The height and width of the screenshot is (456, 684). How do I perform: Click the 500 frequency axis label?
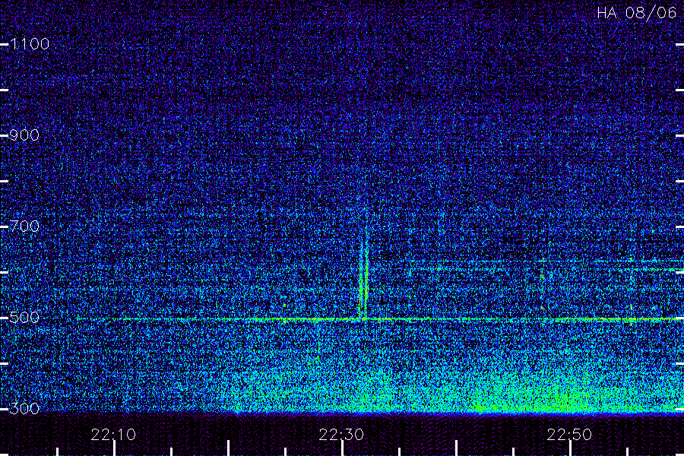pyautogui.click(x=24, y=317)
